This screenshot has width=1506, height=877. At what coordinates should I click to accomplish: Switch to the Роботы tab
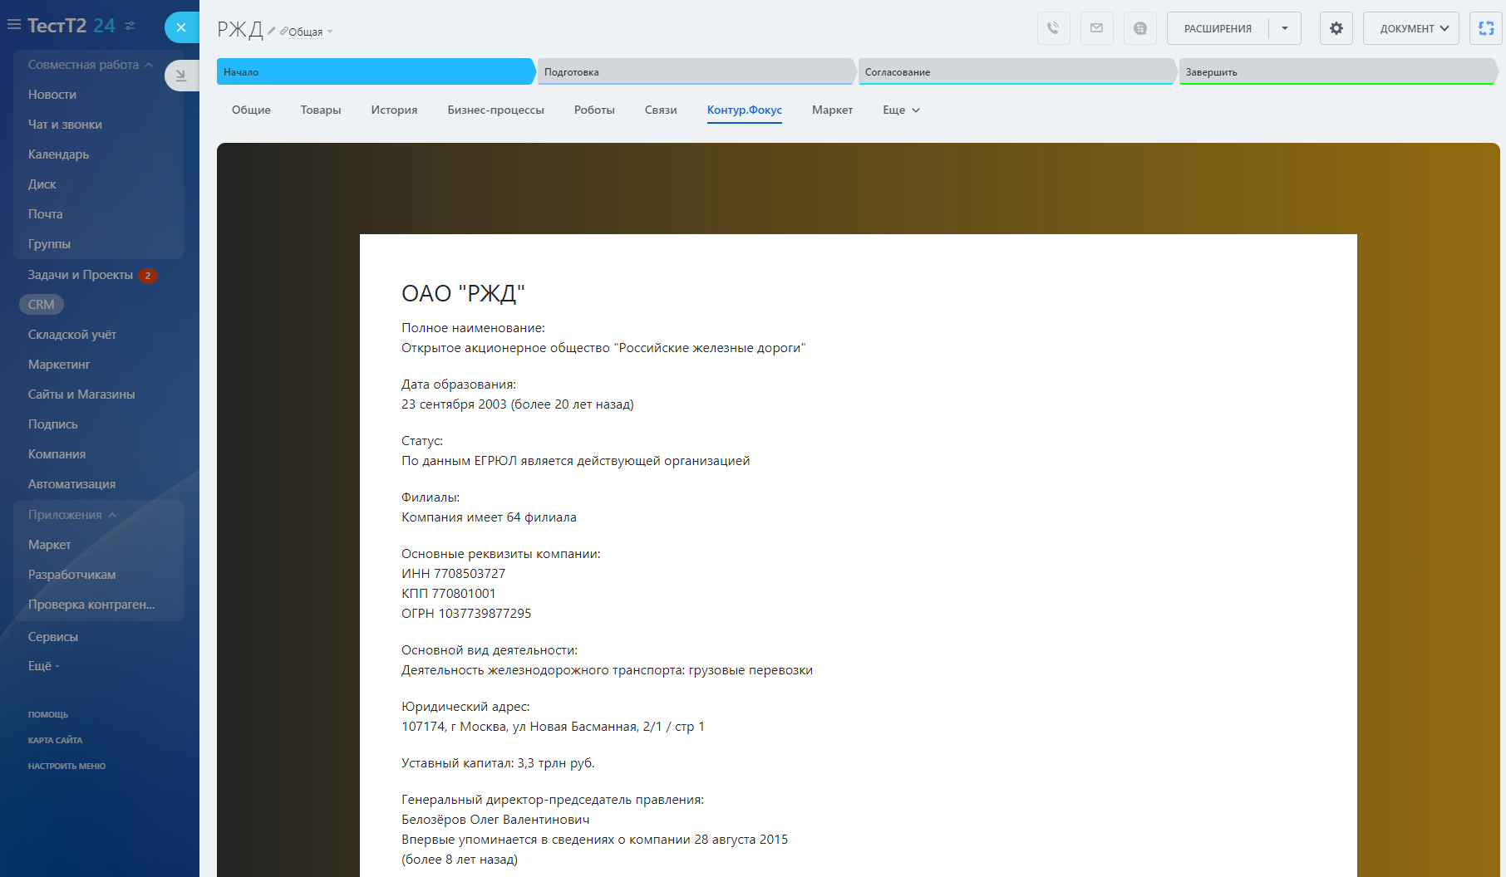pos(594,110)
